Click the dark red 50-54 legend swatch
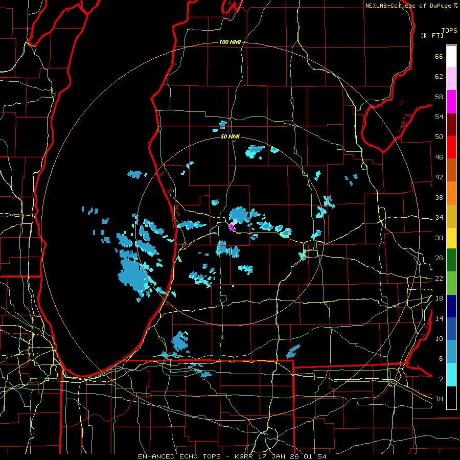Viewport: 460px width, 460px height. pos(451,125)
